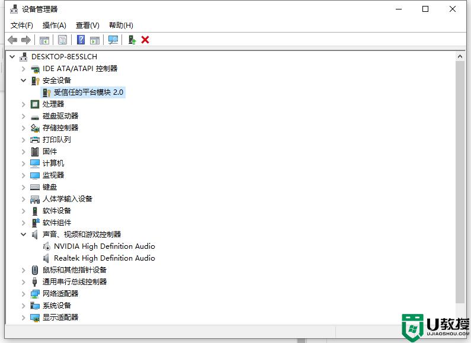Click the 显示适配器 display card icon
Screen dimensions: 471x343
tap(35, 318)
